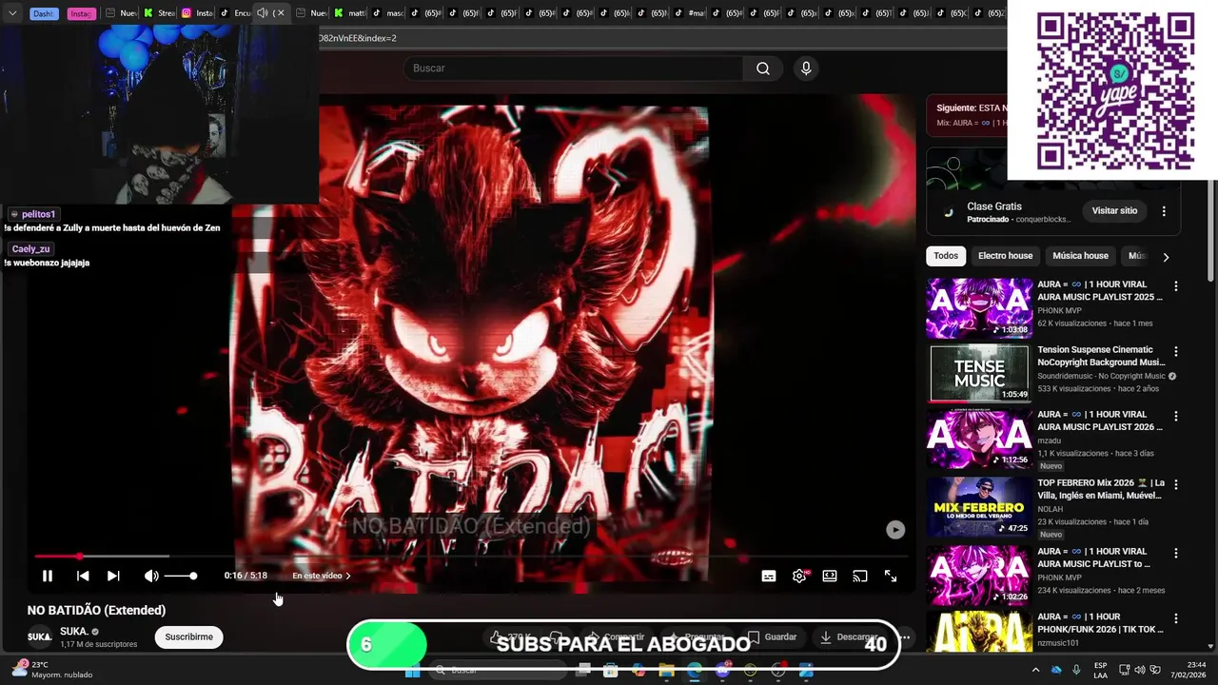Open options for the Tension Suspense Cinematic video
The width and height of the screenshot is (1218, 685).
(x=1176, y=351)
